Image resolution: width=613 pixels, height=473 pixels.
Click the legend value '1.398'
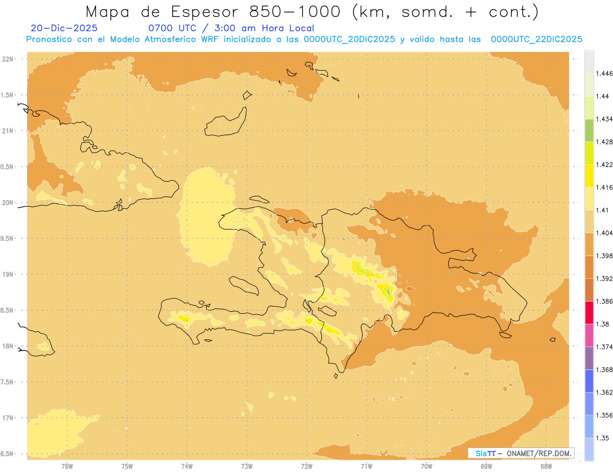(604, 255)
